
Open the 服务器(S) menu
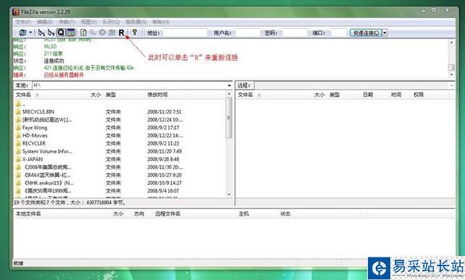pyautogui.click(x=136, y=22)
